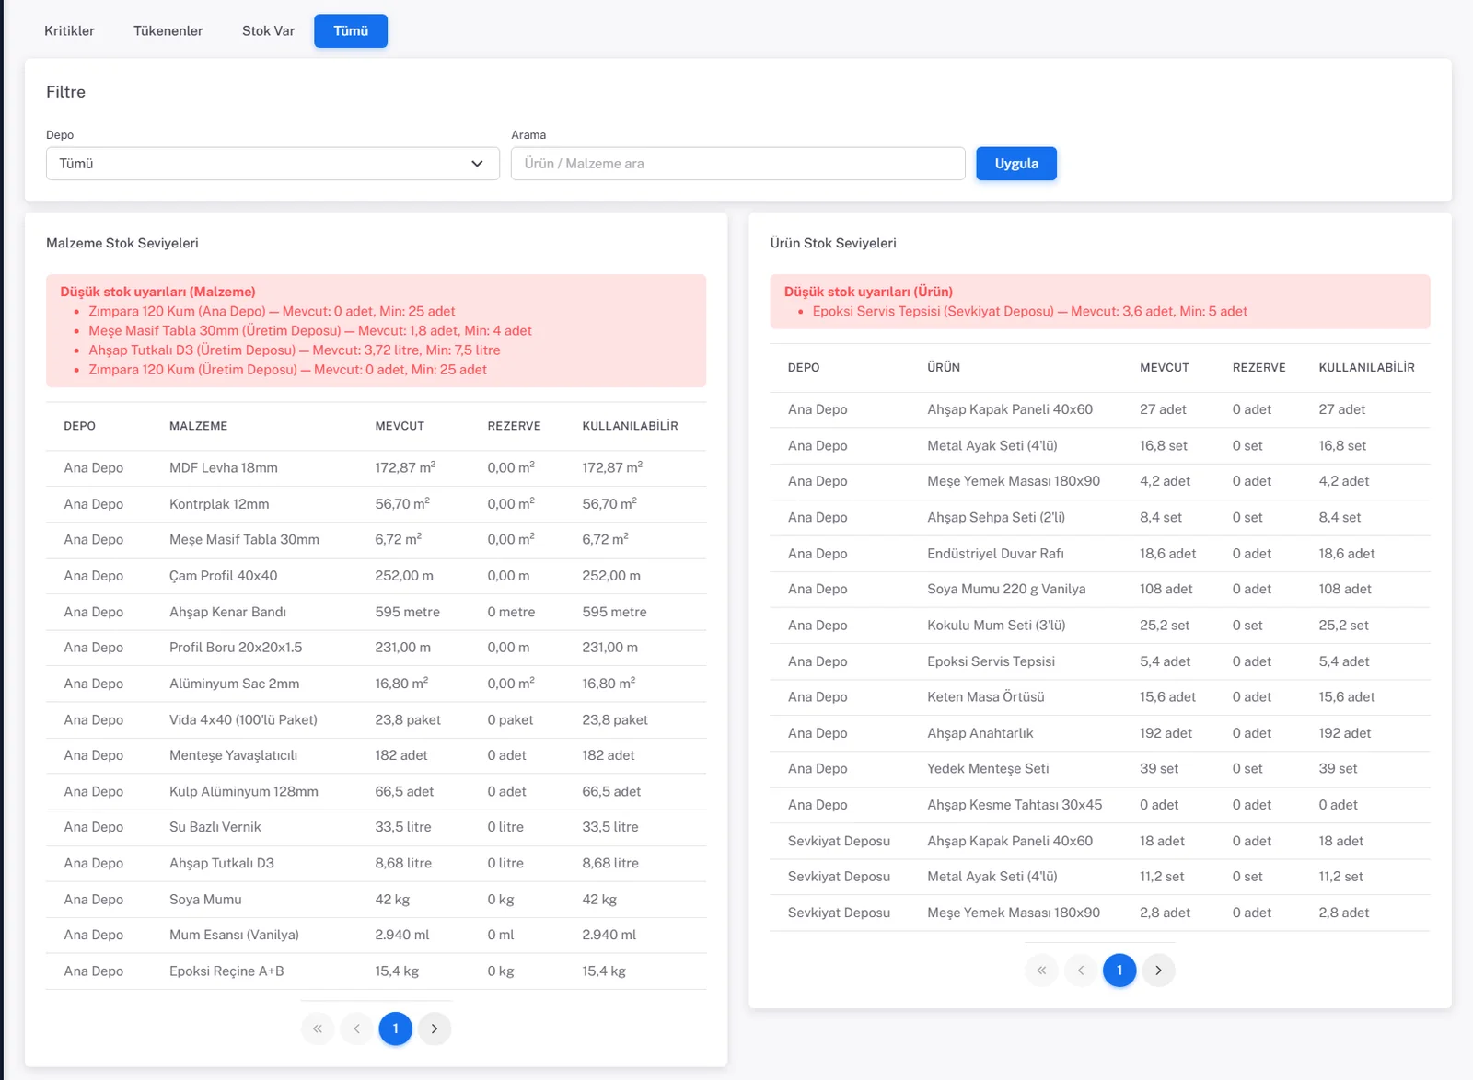Open the Depo dropdown filter
This screenshot has height=1080, width=1473.
pyautogui.click(x=273, y=164)
